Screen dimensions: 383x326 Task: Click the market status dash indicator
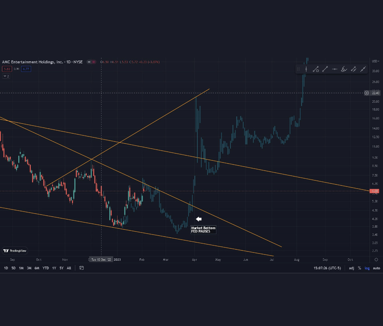(x=89, y=62)
